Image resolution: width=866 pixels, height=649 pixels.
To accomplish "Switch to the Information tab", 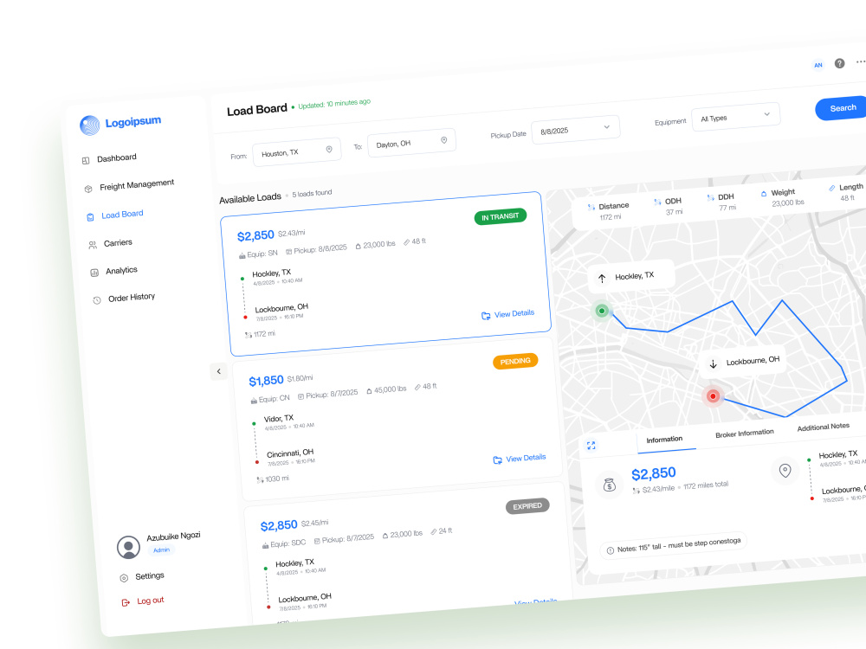I will pyautogui.click(x=664, y=440).
